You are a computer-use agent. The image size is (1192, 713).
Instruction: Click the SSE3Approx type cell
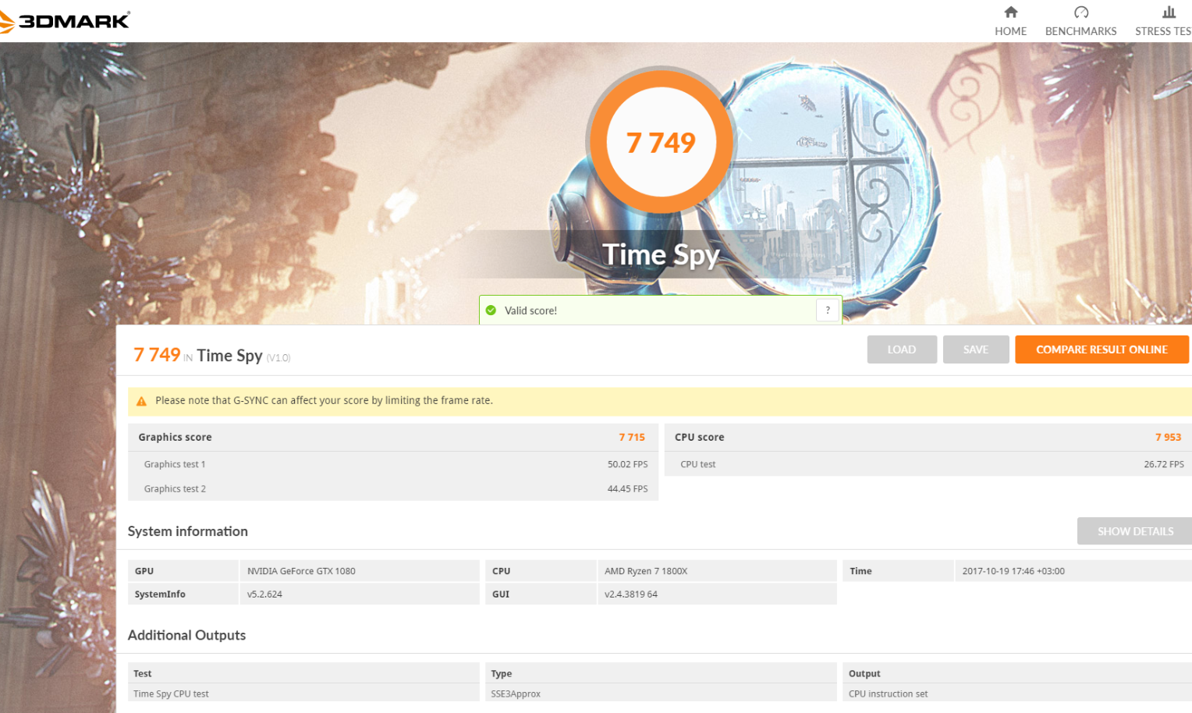tap(662, 693)
